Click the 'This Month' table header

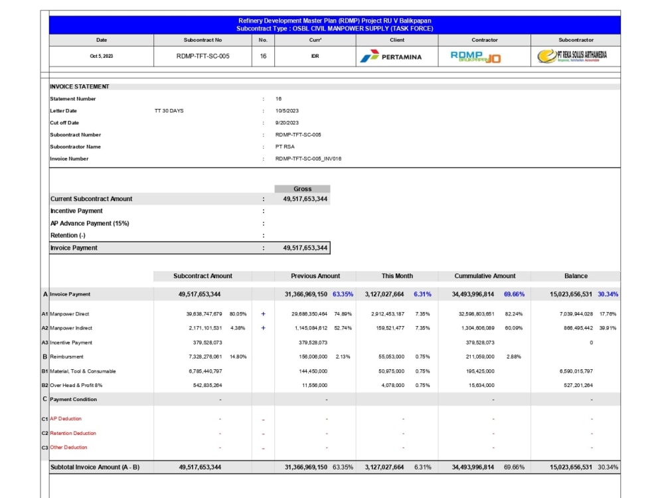(x=397, y=276)
